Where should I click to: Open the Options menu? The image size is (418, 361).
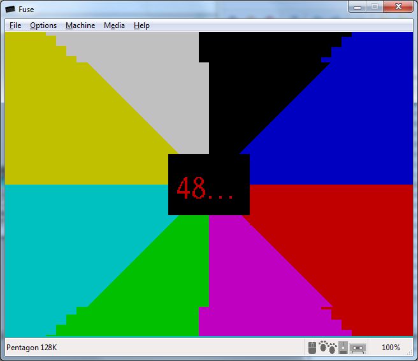tap(43, 25)
